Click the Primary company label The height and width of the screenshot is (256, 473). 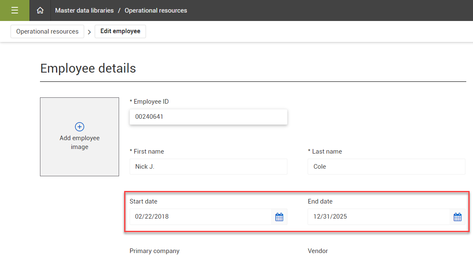[154, 251]
